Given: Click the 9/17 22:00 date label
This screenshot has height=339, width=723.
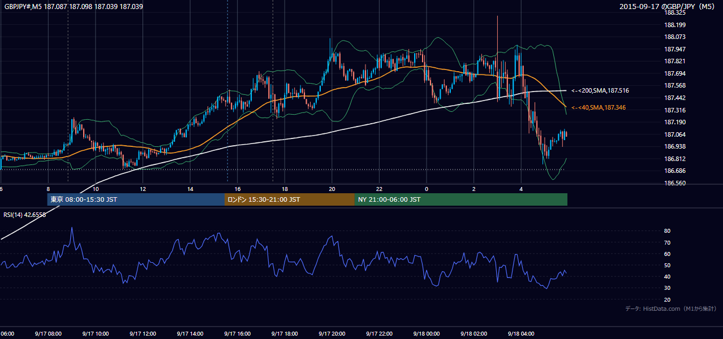Looking at the screenshot, I should coord(379,334).
